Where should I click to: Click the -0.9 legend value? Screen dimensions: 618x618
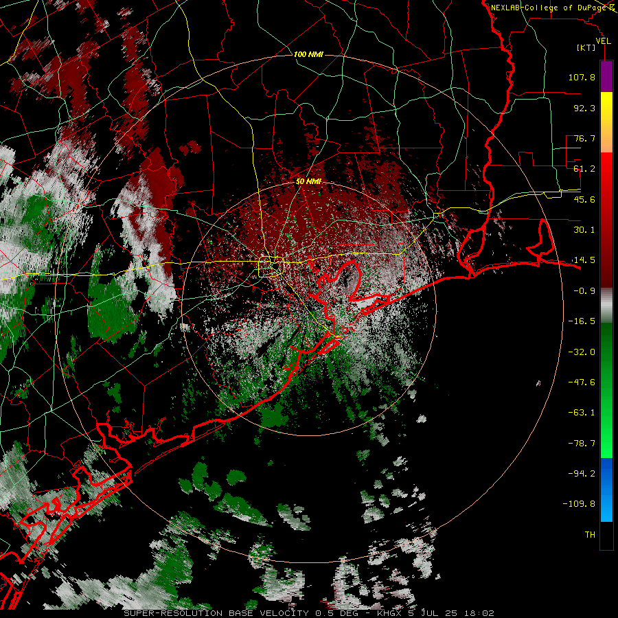pos(584,291)
